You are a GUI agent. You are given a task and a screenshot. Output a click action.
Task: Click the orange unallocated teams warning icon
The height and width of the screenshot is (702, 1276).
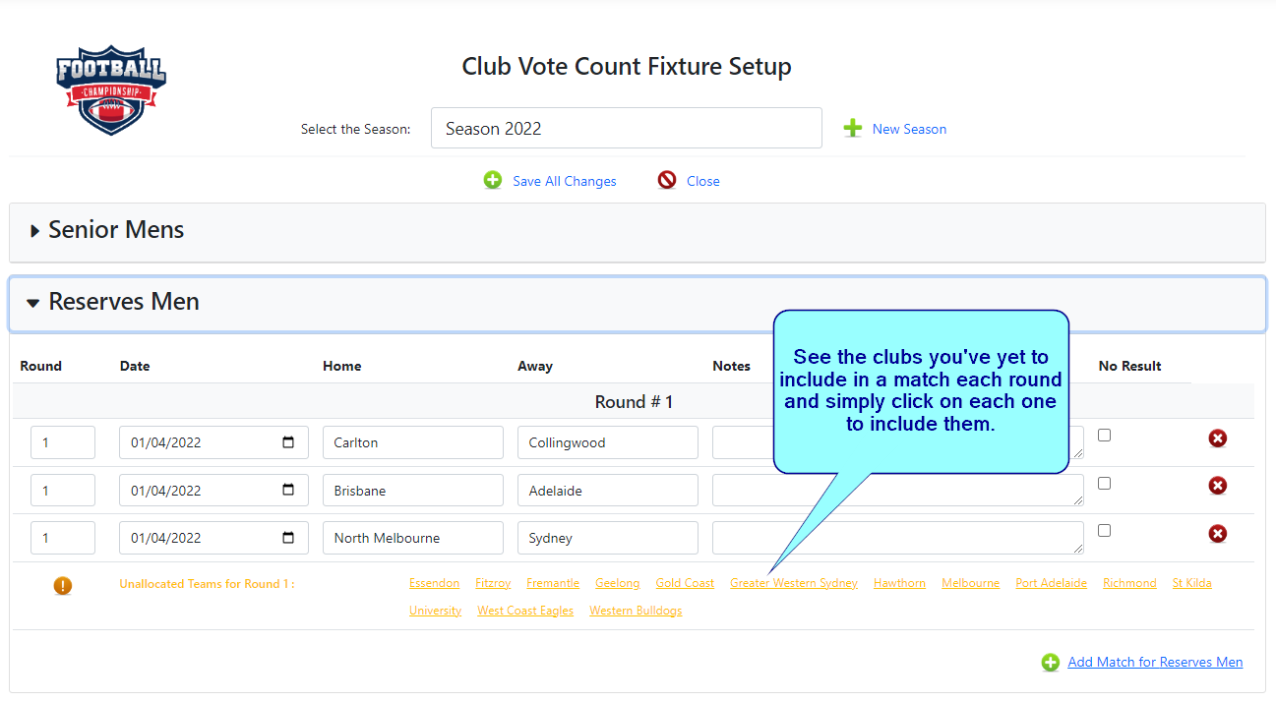pyautogui.click(x=63, y=586)
